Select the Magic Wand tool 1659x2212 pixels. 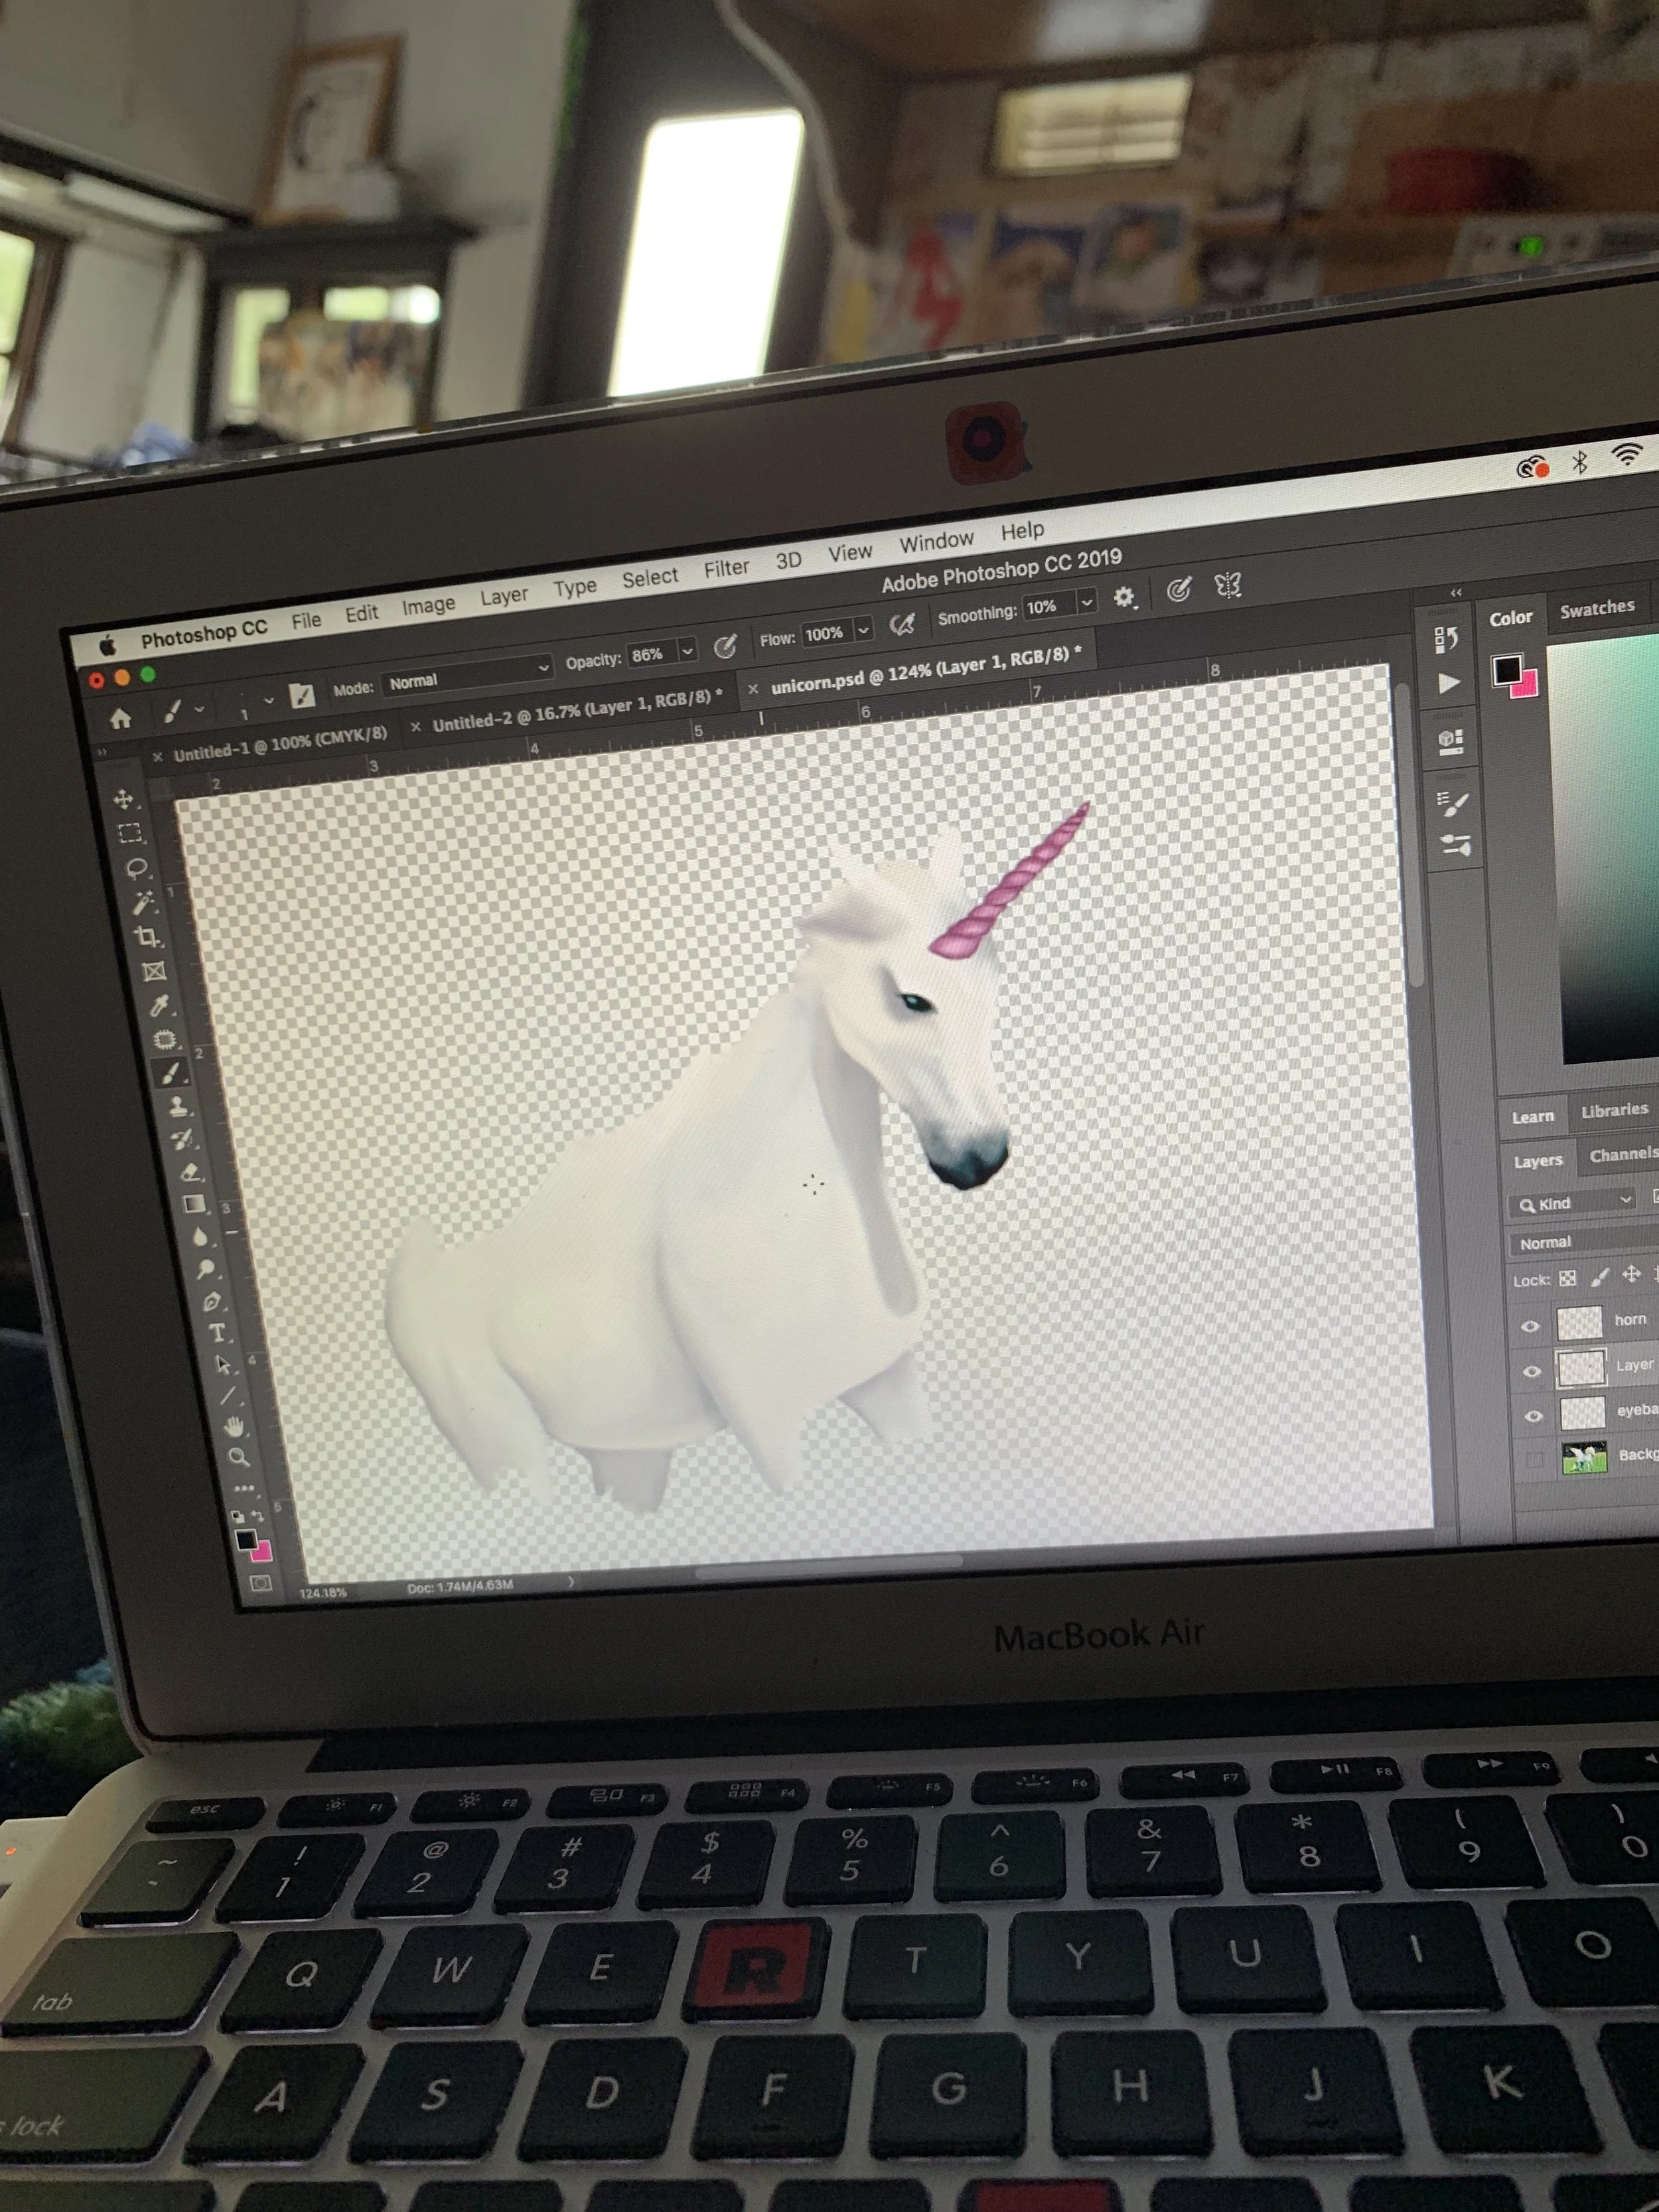coord(143,902)
